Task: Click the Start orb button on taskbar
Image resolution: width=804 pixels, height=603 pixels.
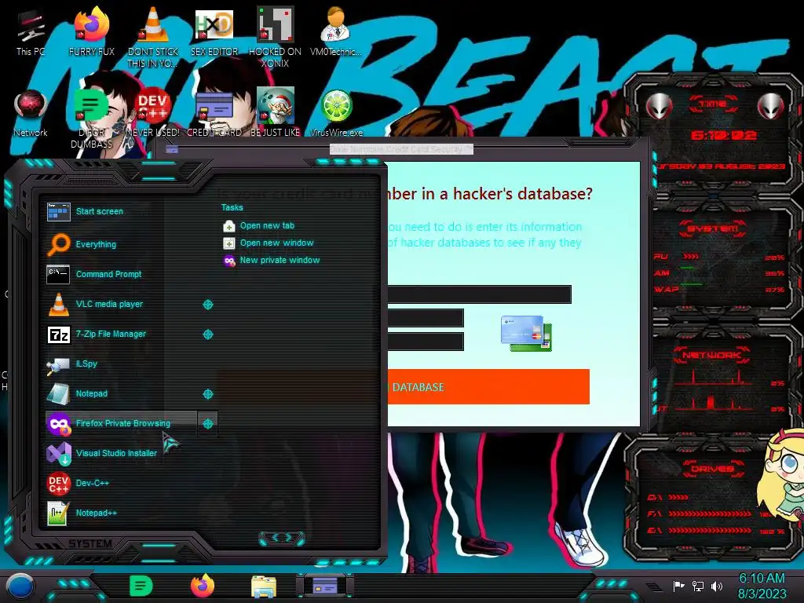Action: [20, 586]
